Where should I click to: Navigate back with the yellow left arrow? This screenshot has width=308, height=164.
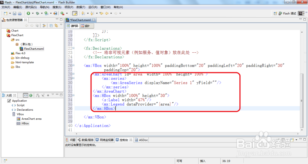pos(107,13)
